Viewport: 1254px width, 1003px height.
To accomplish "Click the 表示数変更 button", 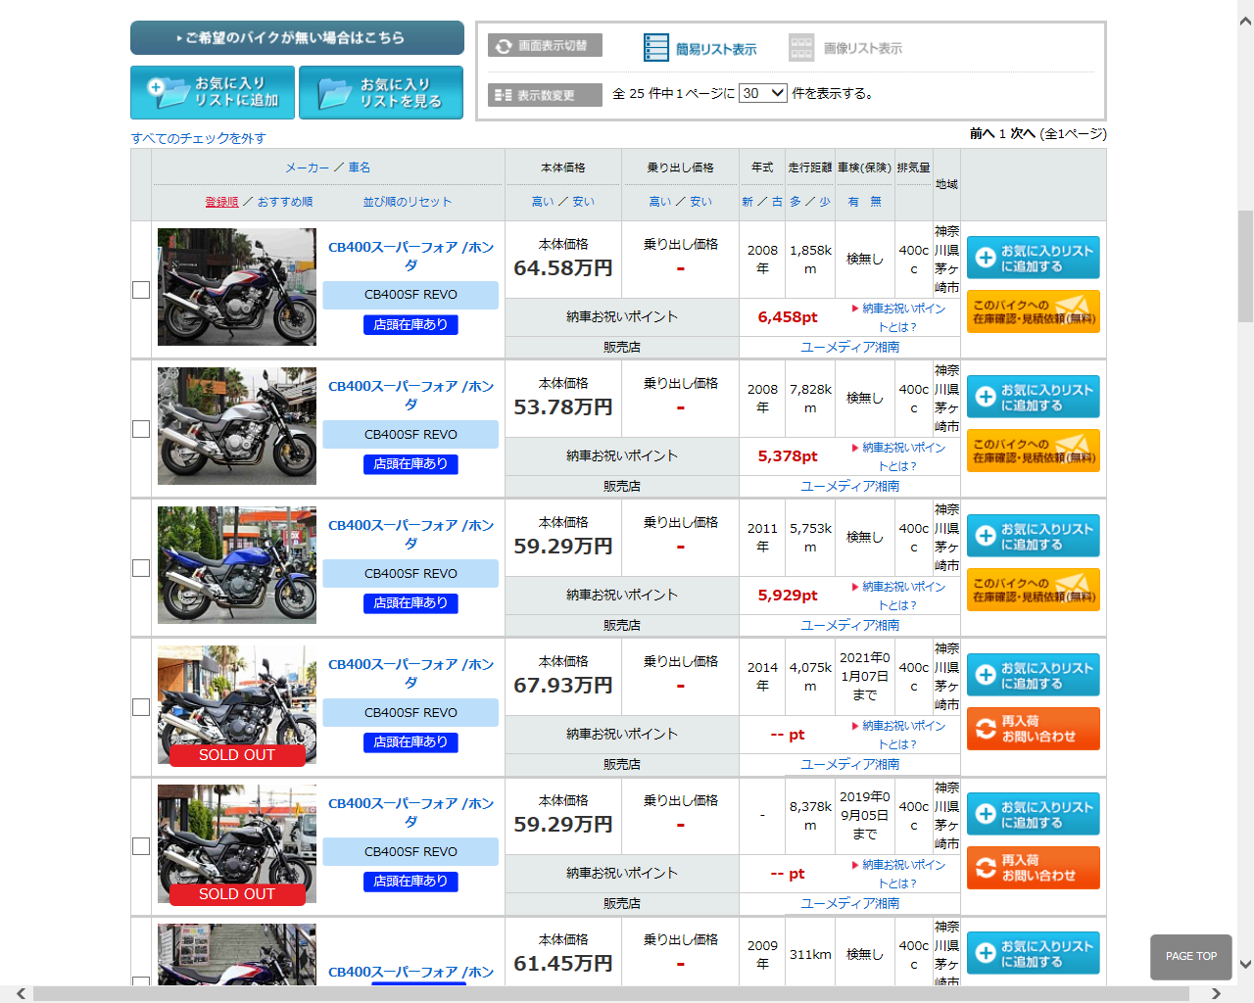I will 545,95.
